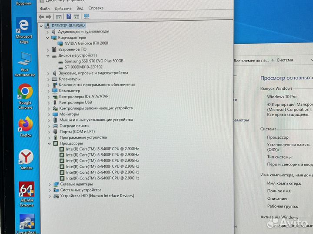Collapse the DESKTOP-8U4PSVD root node
This screenshot has width=313, height=234.
(x=41, y=26)
